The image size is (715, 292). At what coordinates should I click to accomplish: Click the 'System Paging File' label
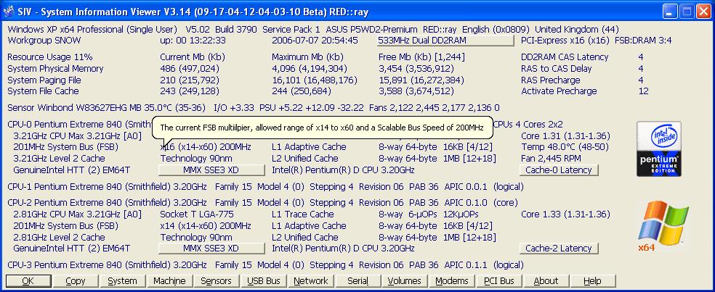point(44,80)
